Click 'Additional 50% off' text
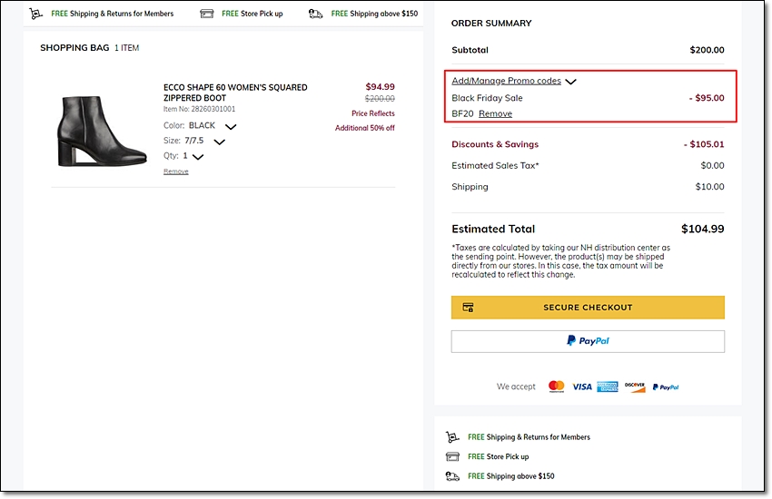The width and height of the screenshot is (772, 499). [x=365, y=128]
